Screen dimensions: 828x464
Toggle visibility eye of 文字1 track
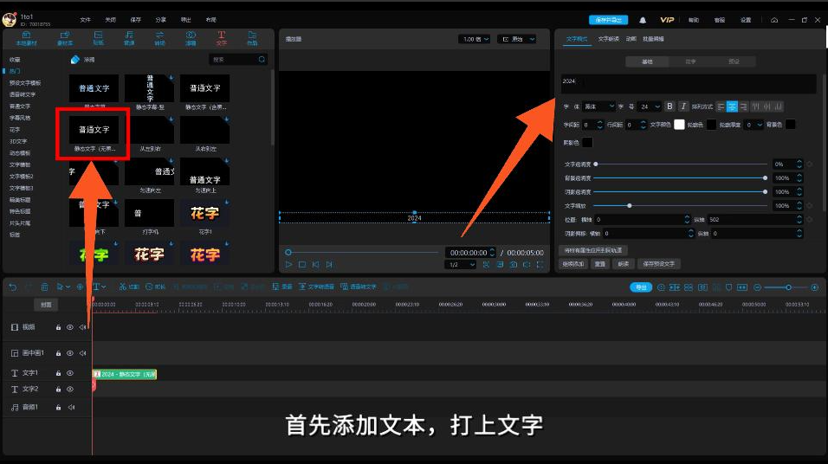click(x=69, y=373)
